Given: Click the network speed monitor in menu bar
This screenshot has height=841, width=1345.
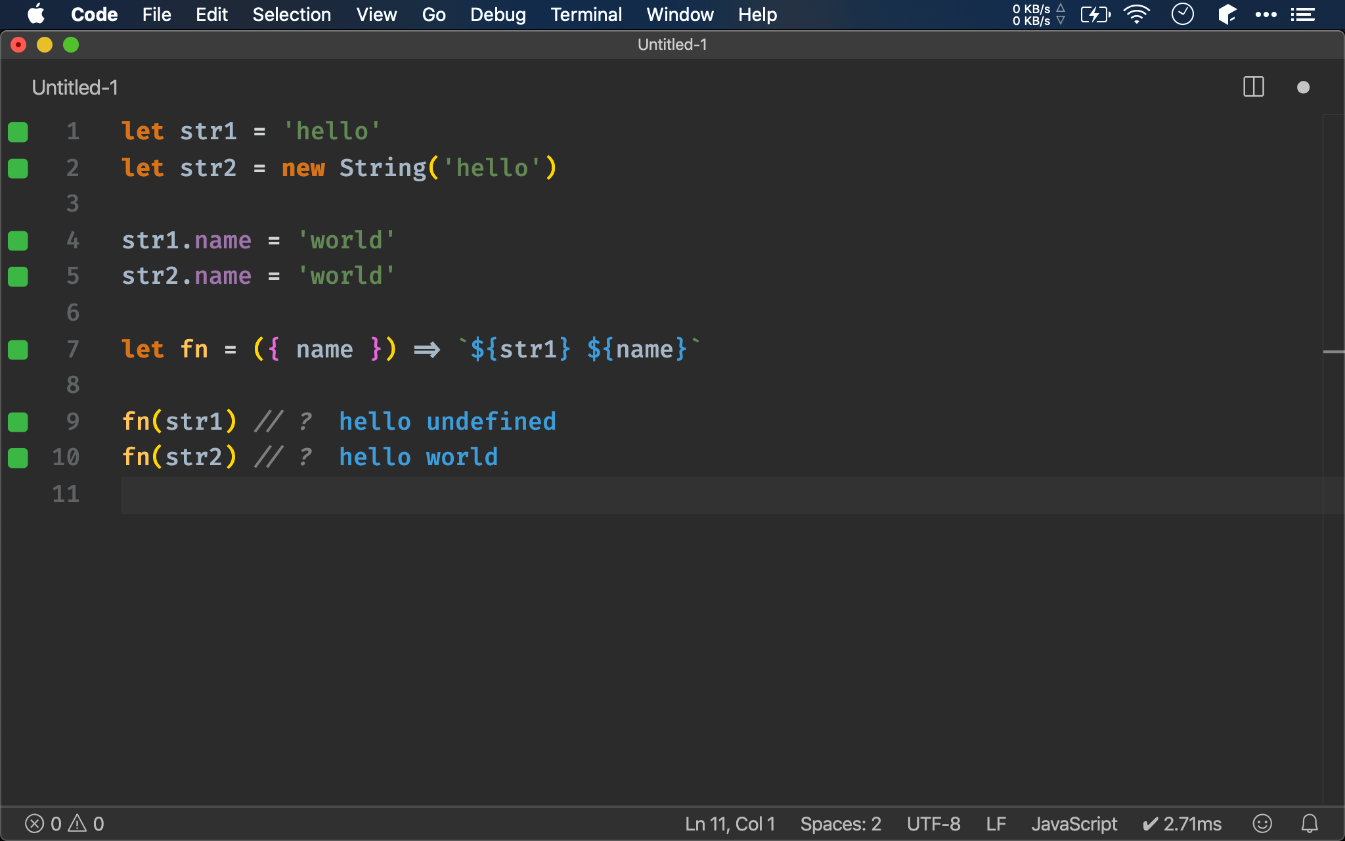Looking at the screenshot, I should click(1038, 14).
